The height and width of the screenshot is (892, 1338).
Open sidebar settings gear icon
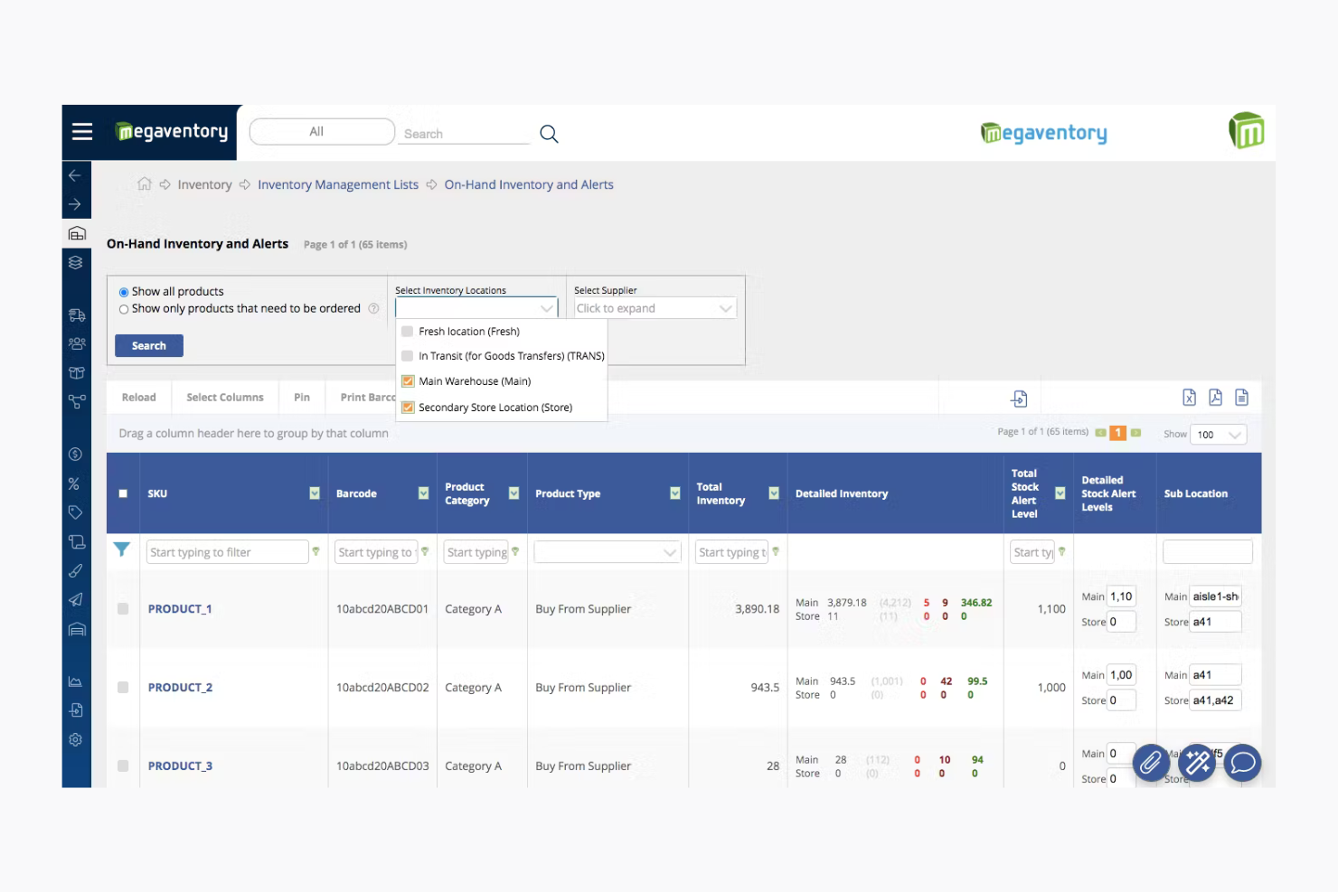click(x=77, y=739)
